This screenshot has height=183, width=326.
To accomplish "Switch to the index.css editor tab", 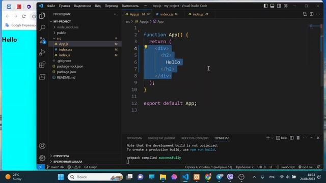I will pyautogui.click(x=169, y=14).
